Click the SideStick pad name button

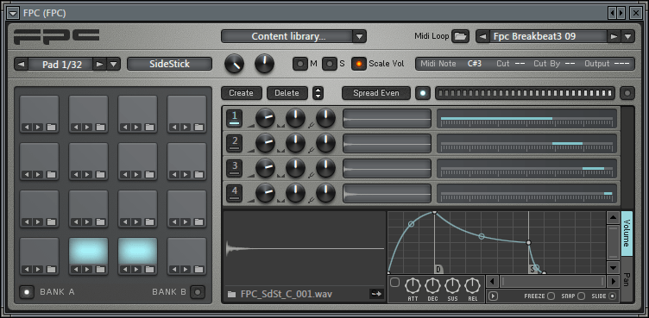click(x=169, y=64)
